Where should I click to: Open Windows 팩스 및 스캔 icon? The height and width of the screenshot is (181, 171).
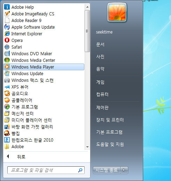(7, 80)
